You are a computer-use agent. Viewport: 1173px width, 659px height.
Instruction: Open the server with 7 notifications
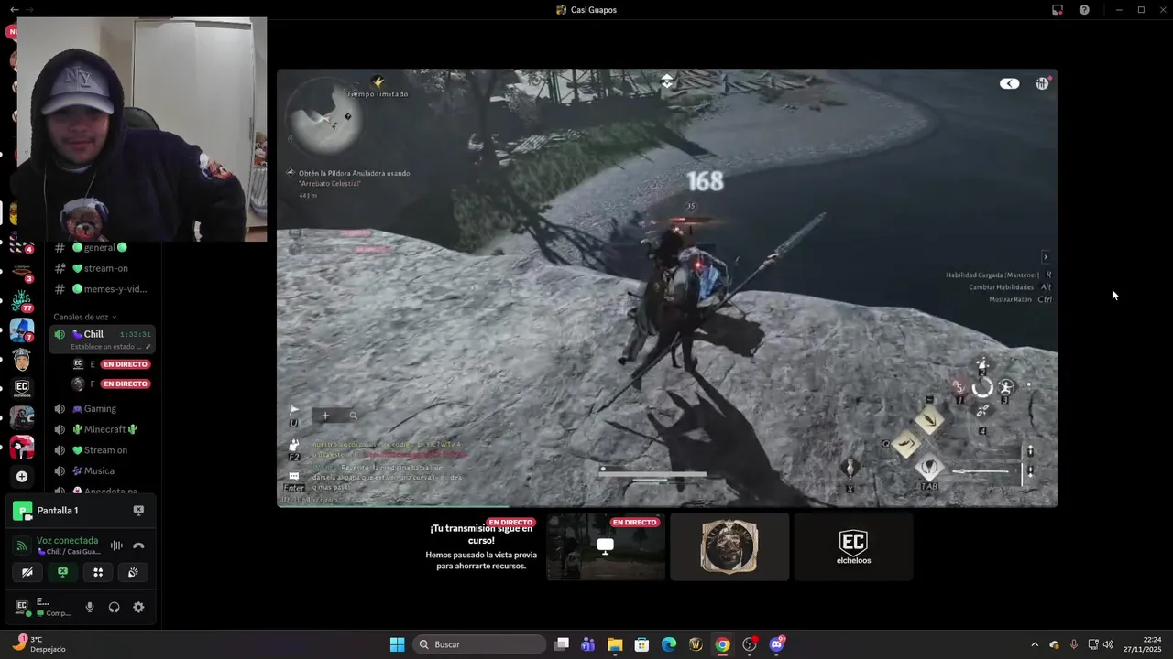pos(22,329)
